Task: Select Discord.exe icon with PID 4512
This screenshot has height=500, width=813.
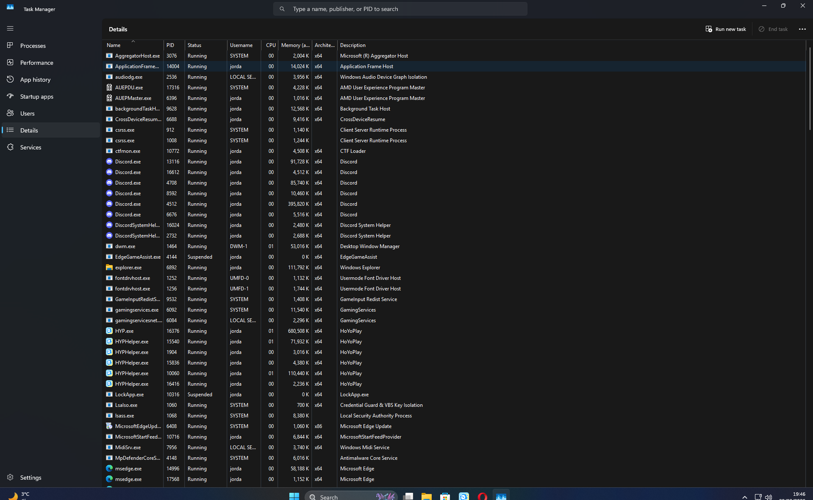Action: point(109,204)
